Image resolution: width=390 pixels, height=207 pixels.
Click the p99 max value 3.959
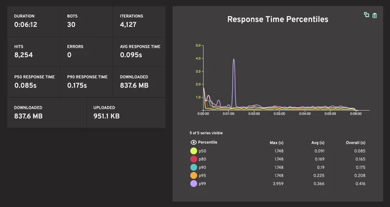pos(279,183)
